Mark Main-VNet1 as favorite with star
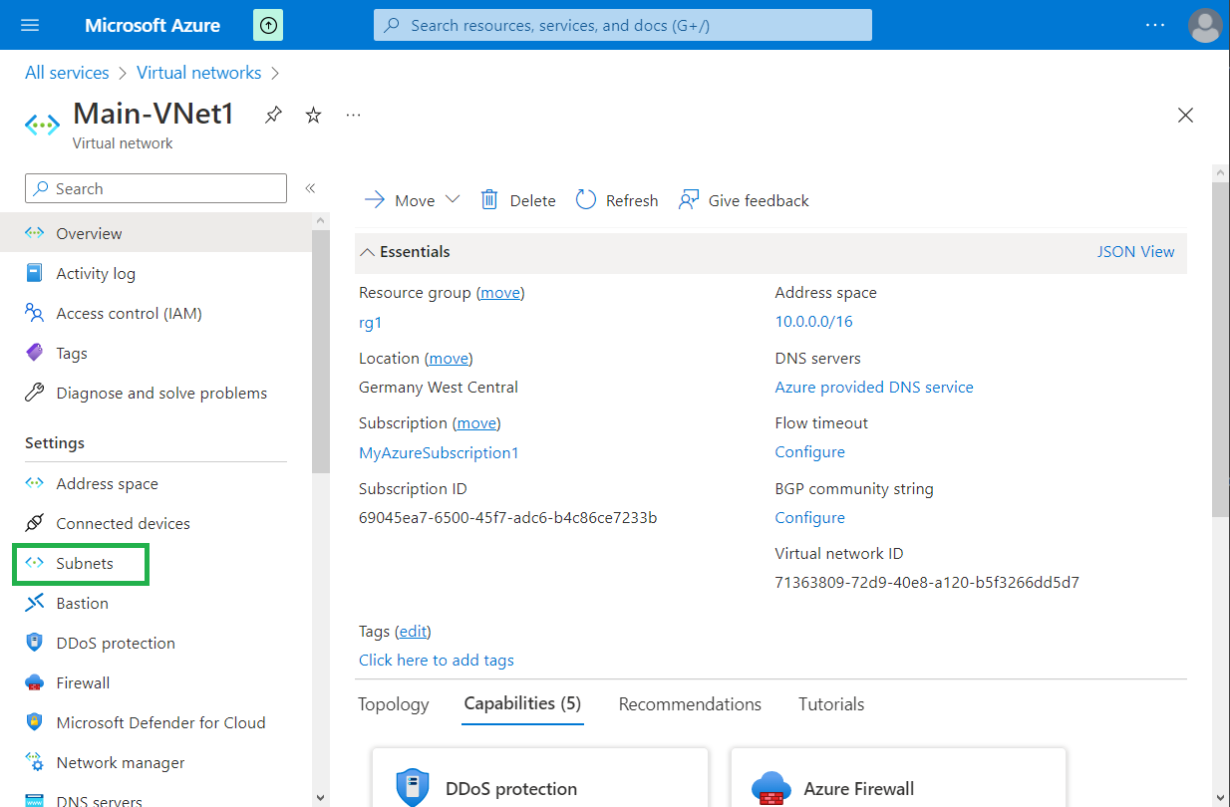The height and width of the screenshot is (807, 1230). pos(313,116)
